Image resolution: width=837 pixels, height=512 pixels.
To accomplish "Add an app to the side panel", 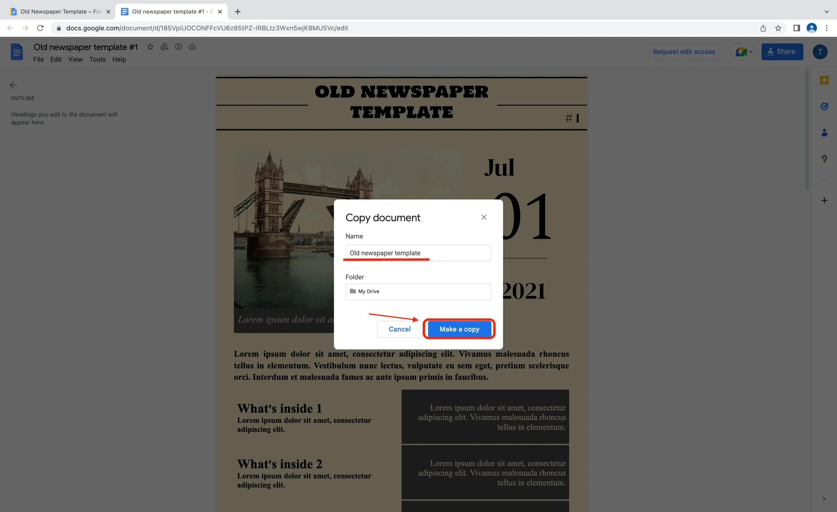I will pyautogui.click(x=825, y=200).
